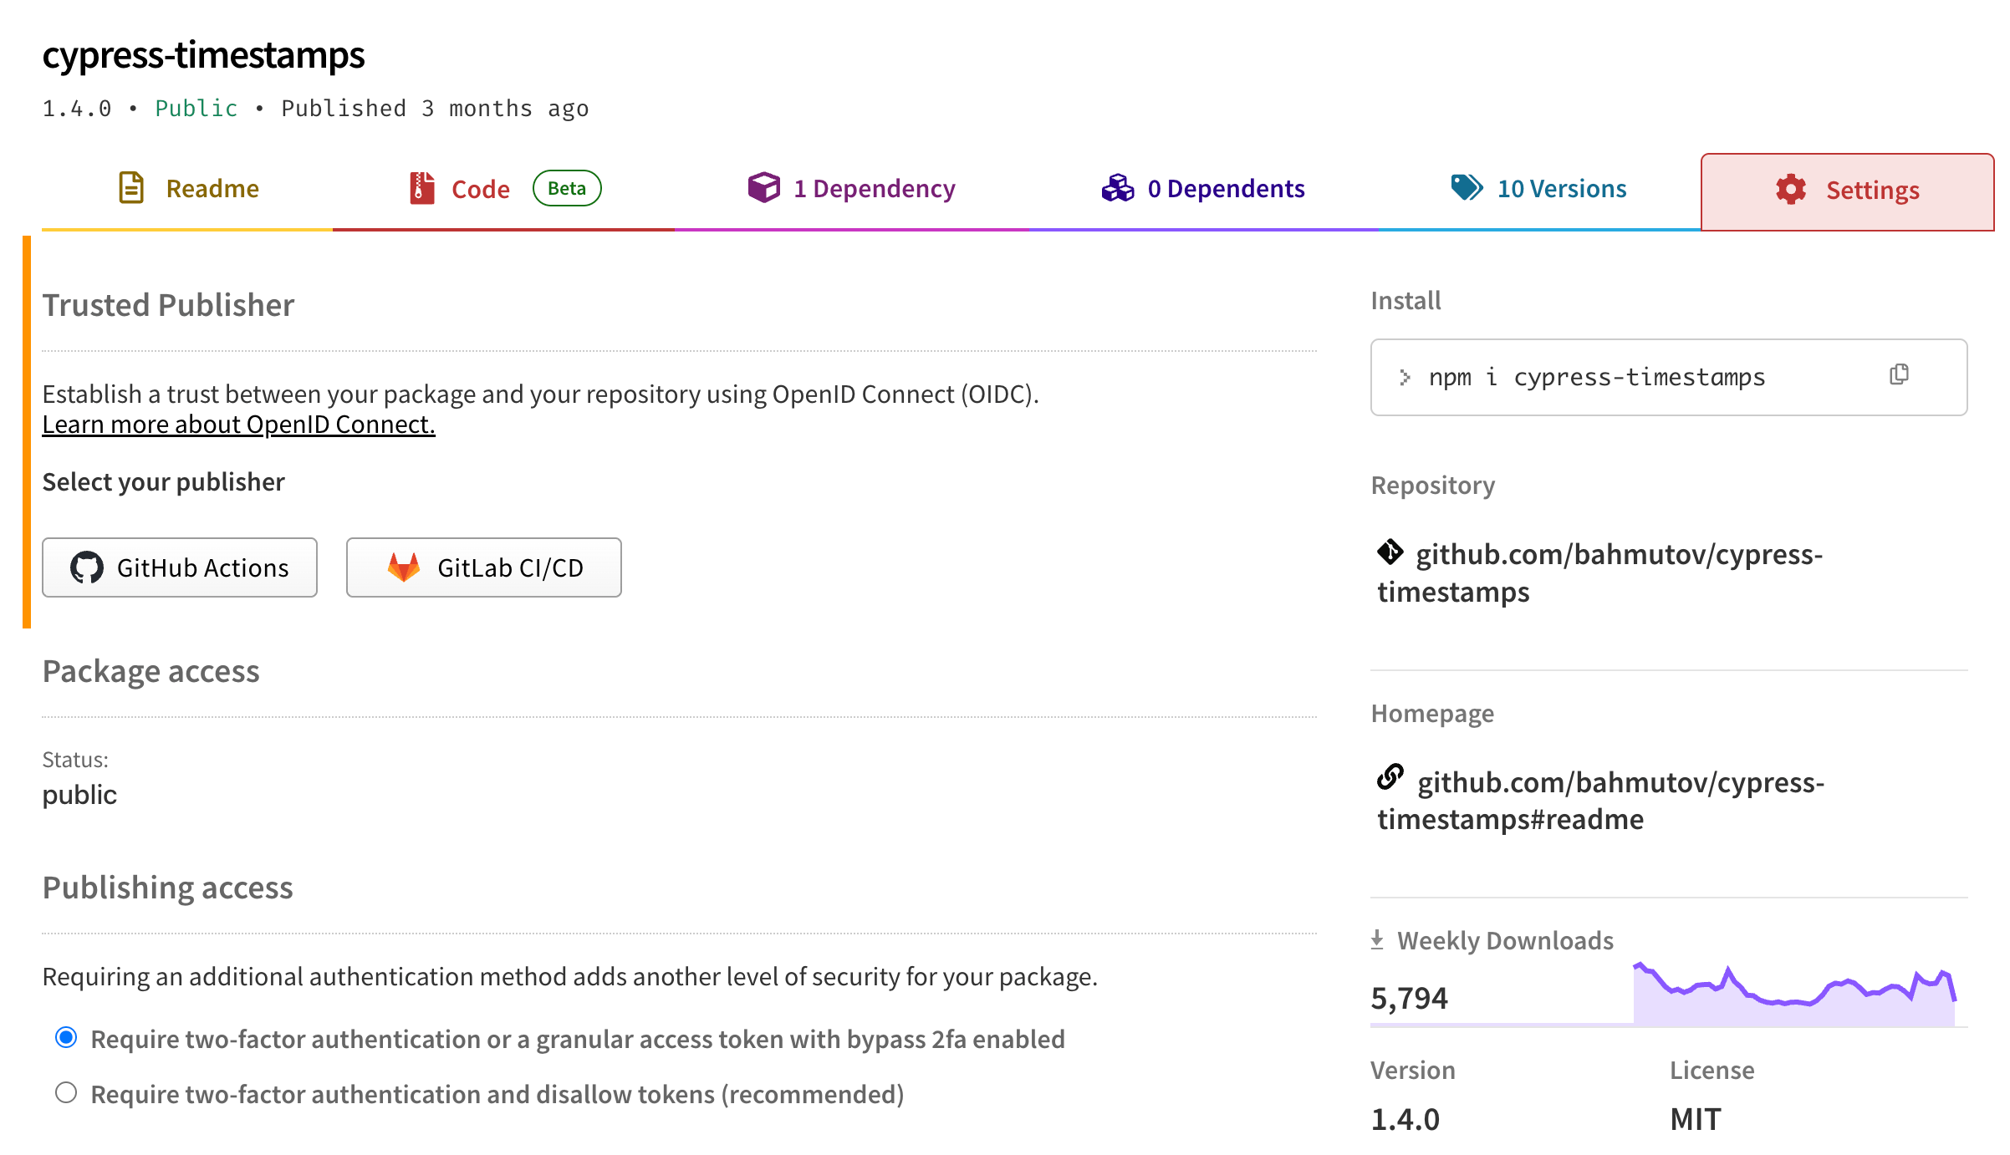Click the settings gear icon
The width and height of the screenshot is (2010, 1155).
[1789, 191]
